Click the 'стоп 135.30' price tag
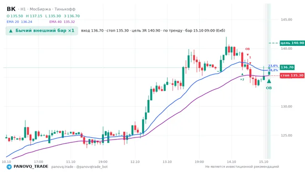The width and height of the screenshot is (305, 172). pyautogui.click(x=292, y=75)
